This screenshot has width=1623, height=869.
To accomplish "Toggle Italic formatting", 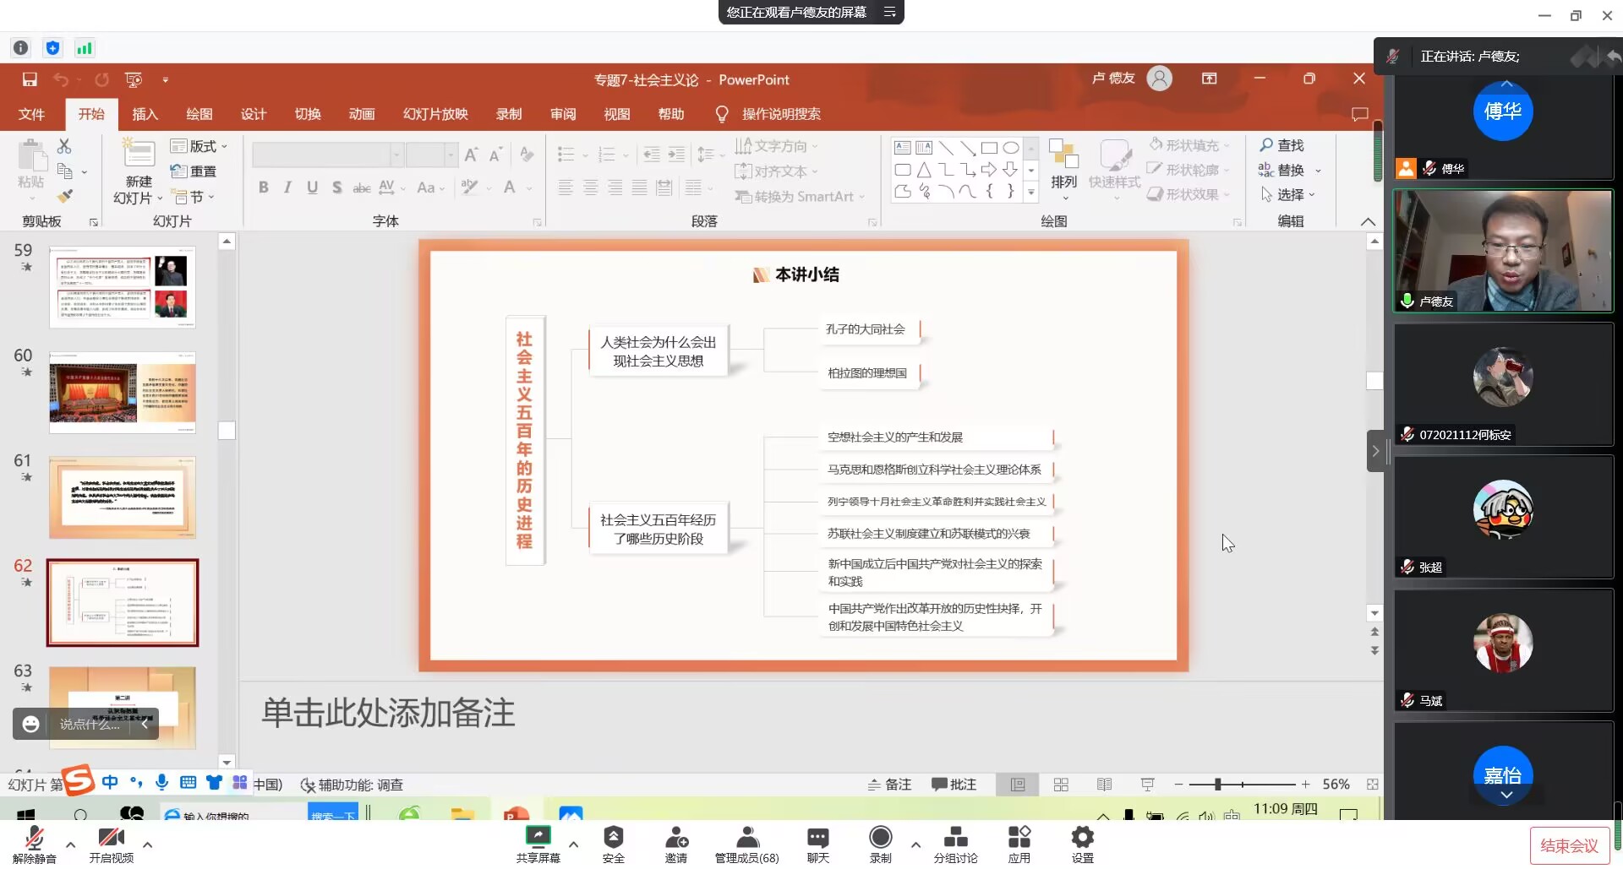I will click(x=287, y=187).
